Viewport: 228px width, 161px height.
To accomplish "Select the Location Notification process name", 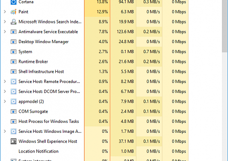I will tap(38, 151).
